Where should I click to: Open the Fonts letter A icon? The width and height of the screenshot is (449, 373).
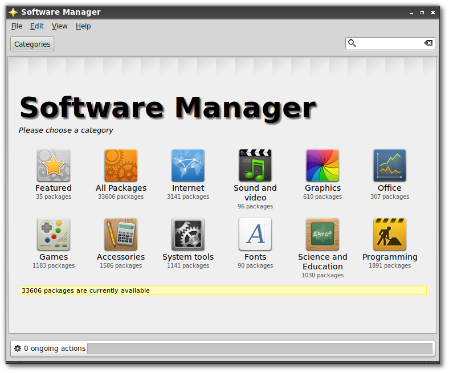click(255, 234)
